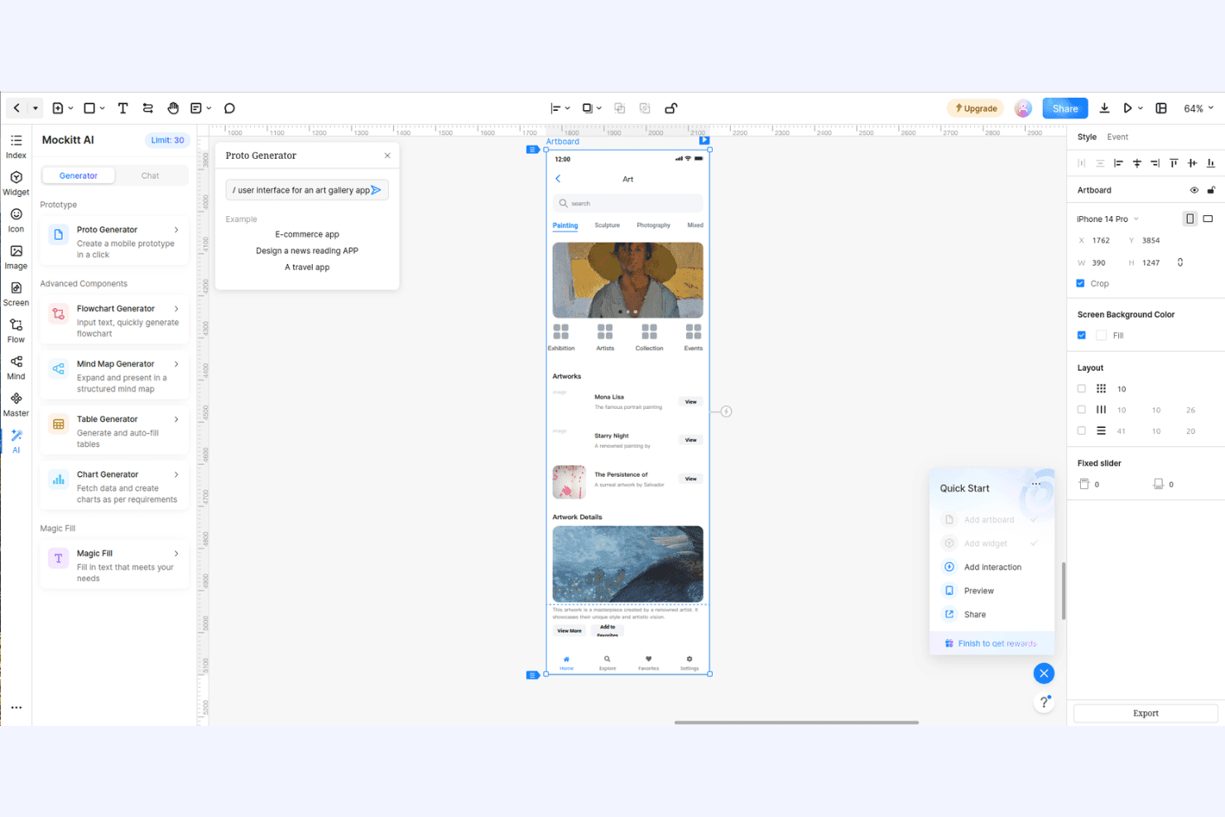Click the blue Share button
1225x817 pixels.
(1065, 108)
